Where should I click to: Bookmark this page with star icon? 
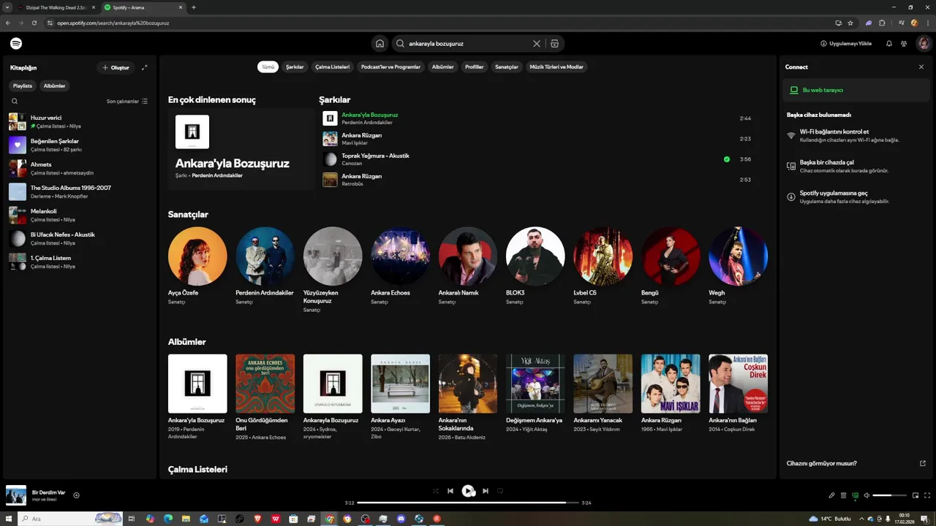tap(850, 23)
